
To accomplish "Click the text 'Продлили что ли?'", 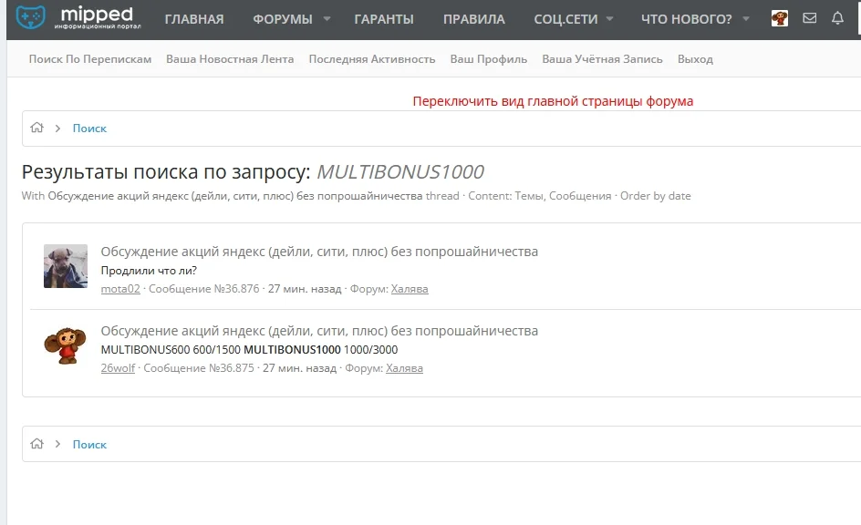I will [x=149, y=271].
